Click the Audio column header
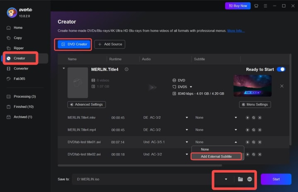Image resolution: width=298 pixels, height=192 pixels. click(x=146, y=59)
